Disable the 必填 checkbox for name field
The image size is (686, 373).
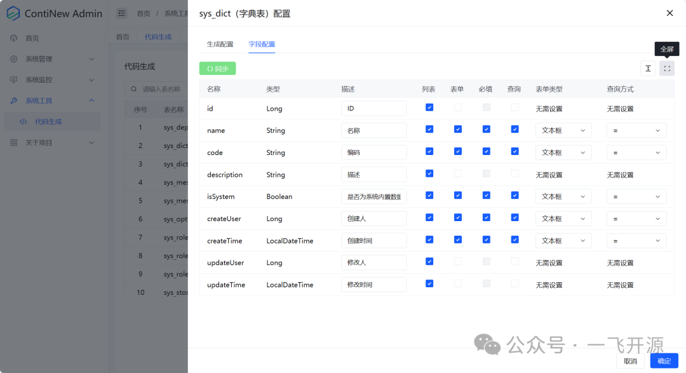[x=486, y=130]
